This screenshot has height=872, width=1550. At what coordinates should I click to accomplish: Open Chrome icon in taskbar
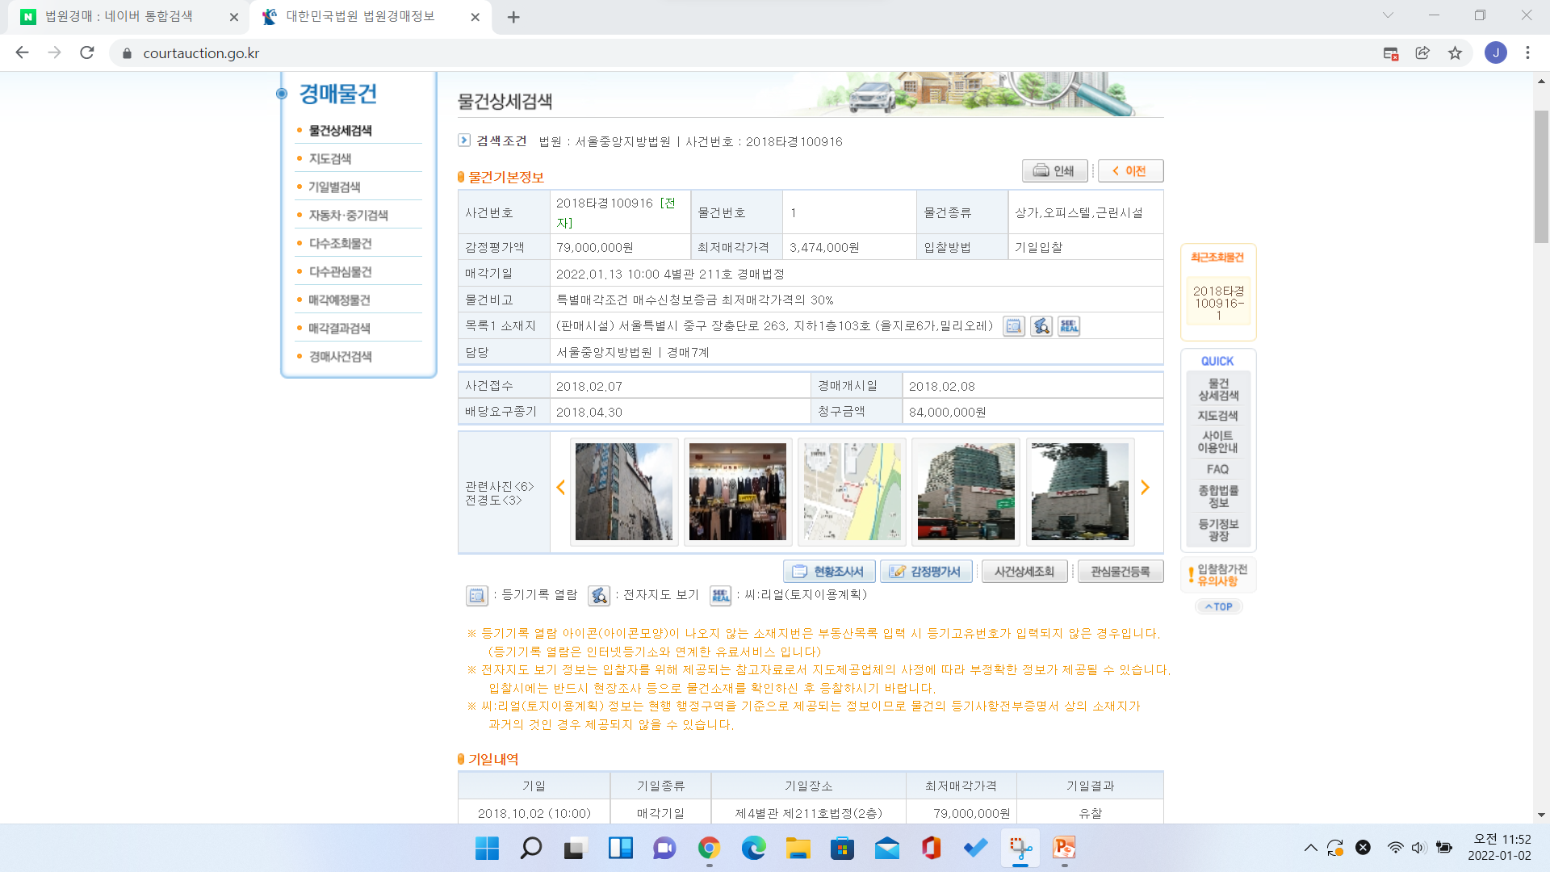(709, 848)
